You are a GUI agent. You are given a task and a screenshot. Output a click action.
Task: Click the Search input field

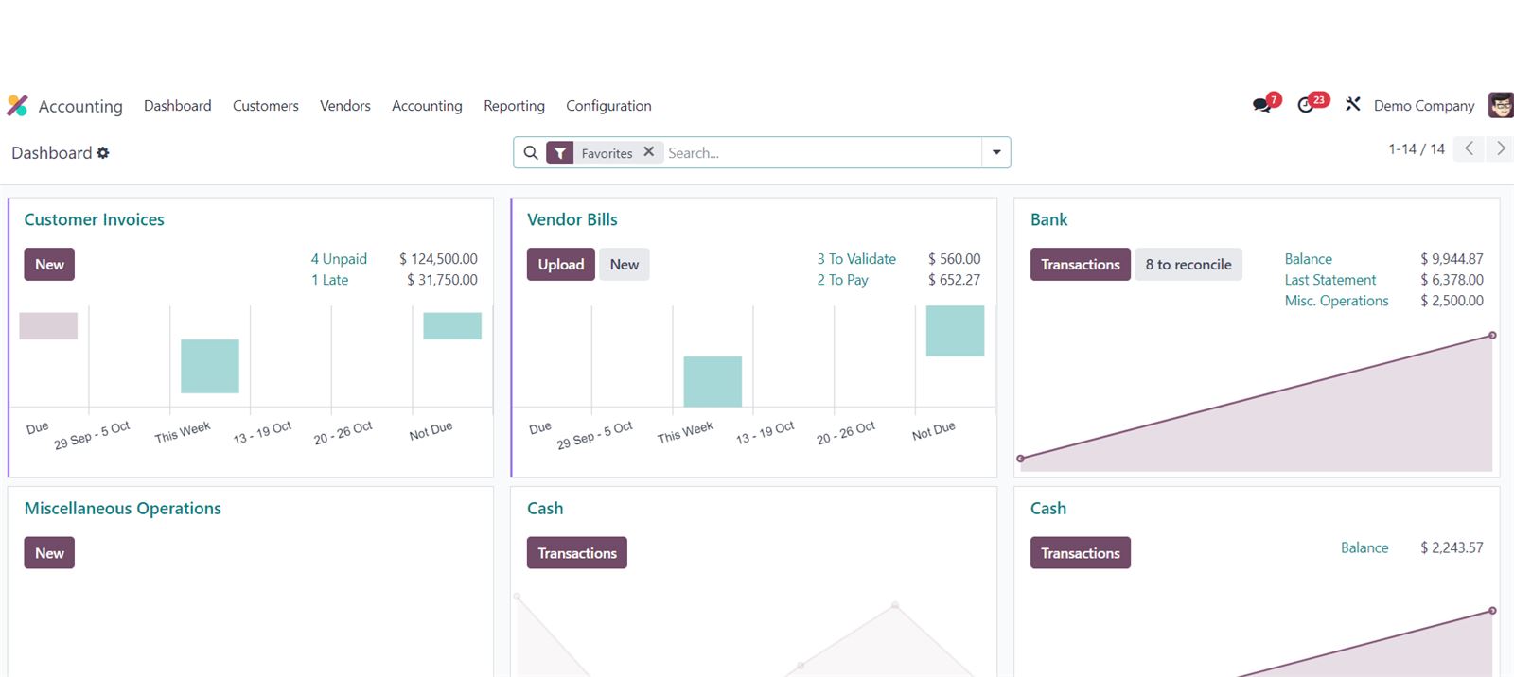click(821, 153)
